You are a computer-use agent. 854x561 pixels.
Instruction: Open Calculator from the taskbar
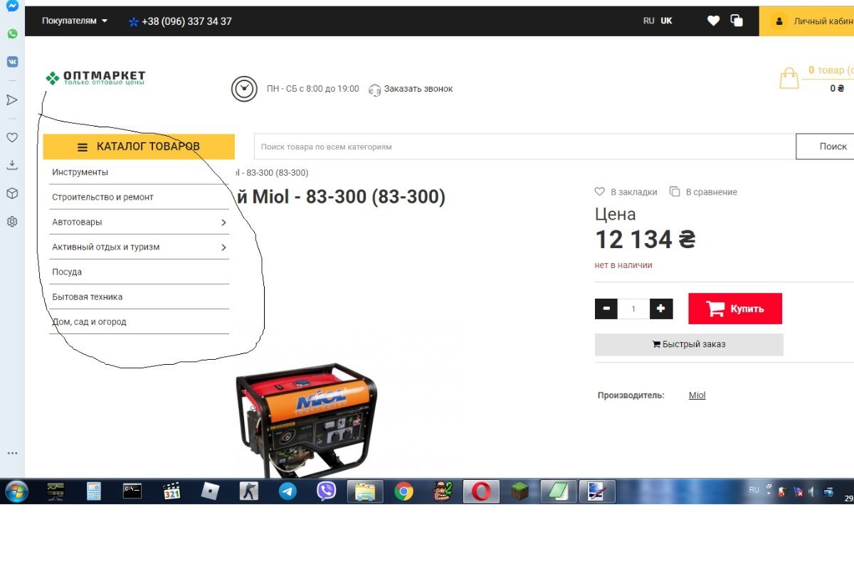94,491
